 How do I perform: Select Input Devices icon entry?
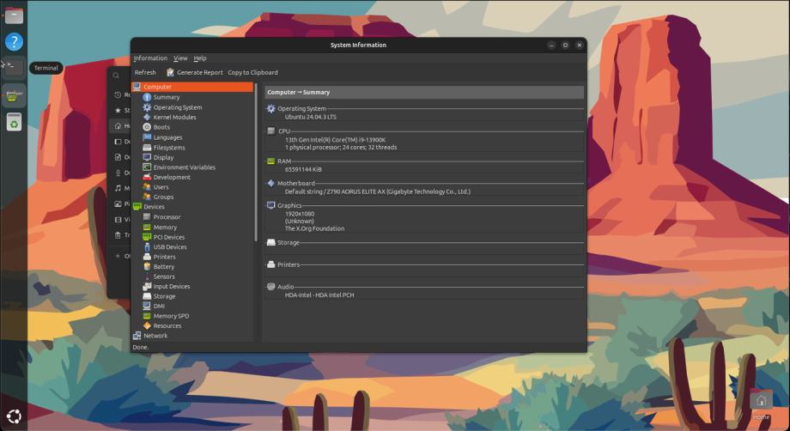coord(147,286)
